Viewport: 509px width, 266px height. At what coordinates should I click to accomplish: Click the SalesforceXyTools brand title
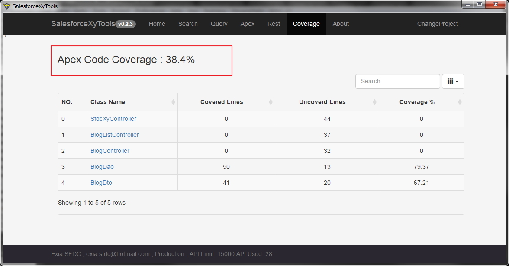[83, 24]
